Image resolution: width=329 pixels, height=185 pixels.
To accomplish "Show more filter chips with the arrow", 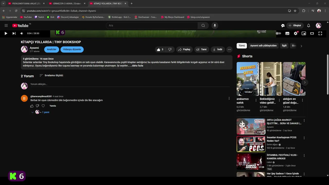I will coord(301,46).
